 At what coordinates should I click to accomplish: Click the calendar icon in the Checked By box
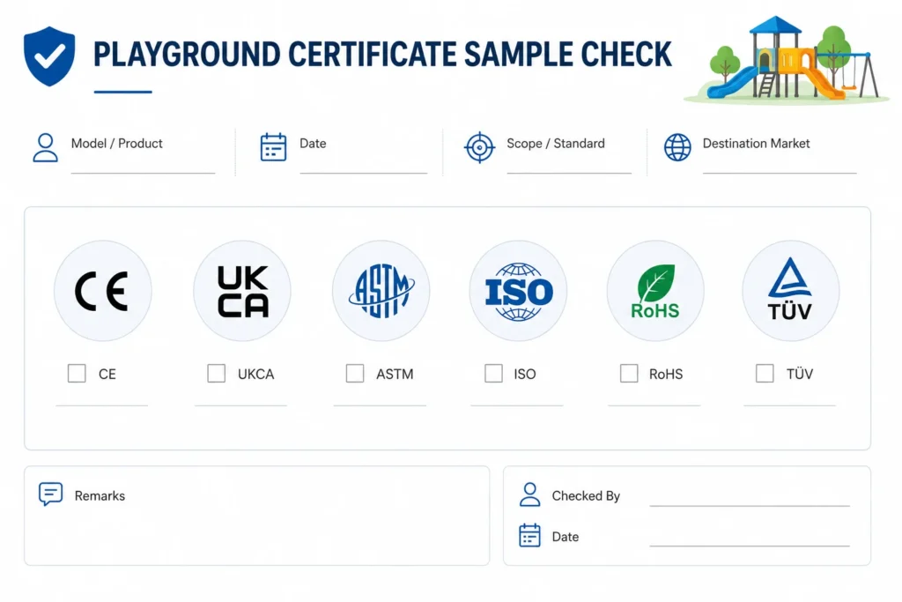(529, 535)
